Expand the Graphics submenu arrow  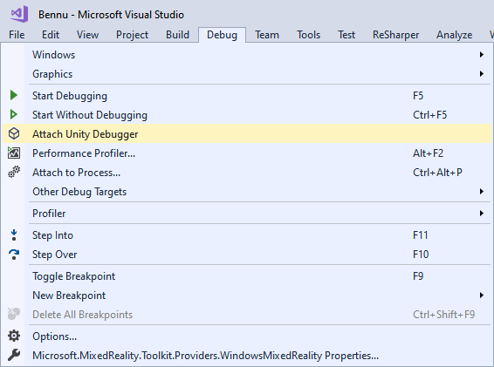[482, 74]
